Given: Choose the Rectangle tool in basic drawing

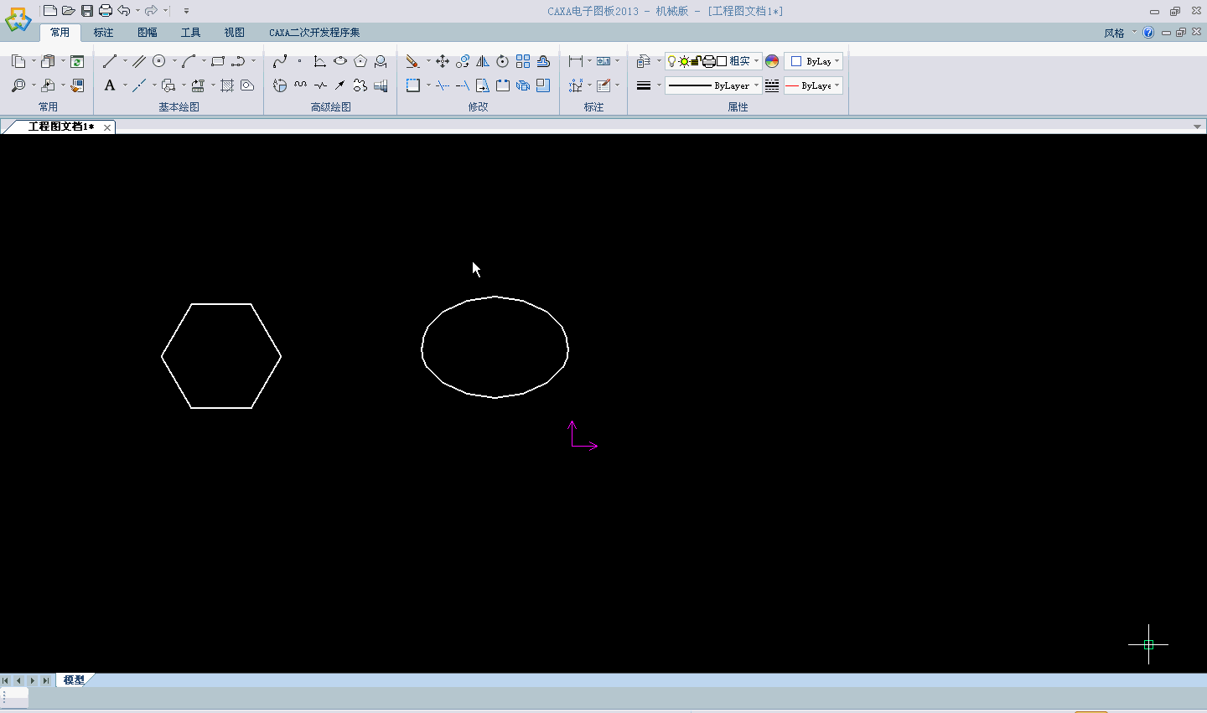Looking at the screenshot, I should point(218,61).
